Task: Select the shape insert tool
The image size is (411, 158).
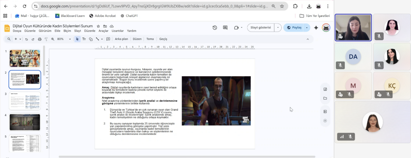Action: point(91,39)
